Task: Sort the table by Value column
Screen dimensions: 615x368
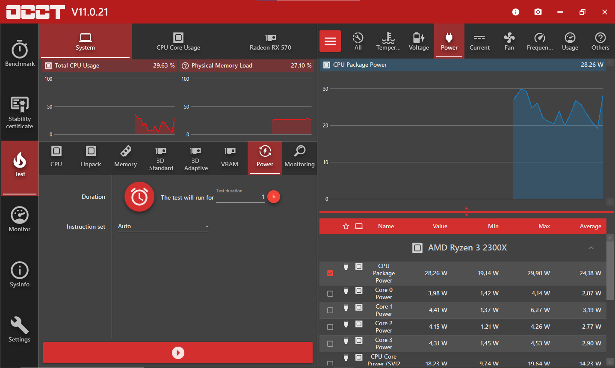Action: coord(440,227)
